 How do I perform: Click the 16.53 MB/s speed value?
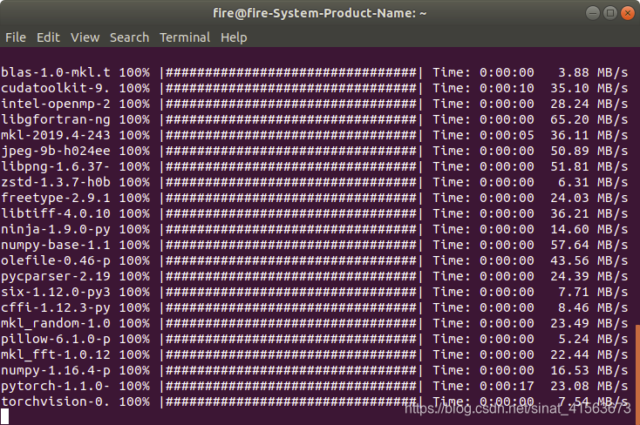pyautogui.click(x=589, y=370)
